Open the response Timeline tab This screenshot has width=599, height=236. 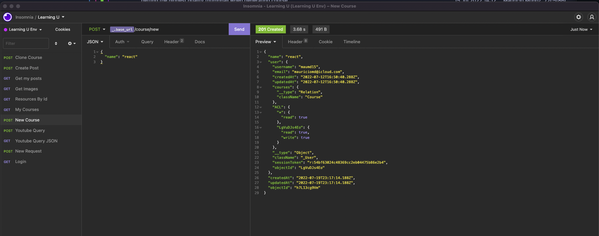(352, 42)
